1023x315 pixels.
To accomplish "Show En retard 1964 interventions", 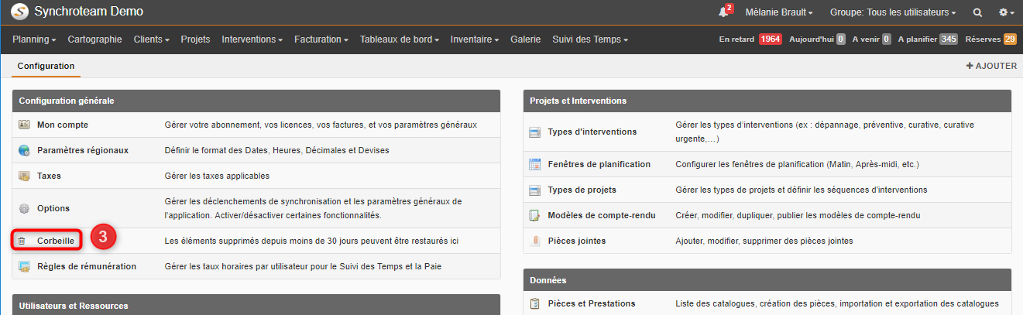I will tap(750, 39).
